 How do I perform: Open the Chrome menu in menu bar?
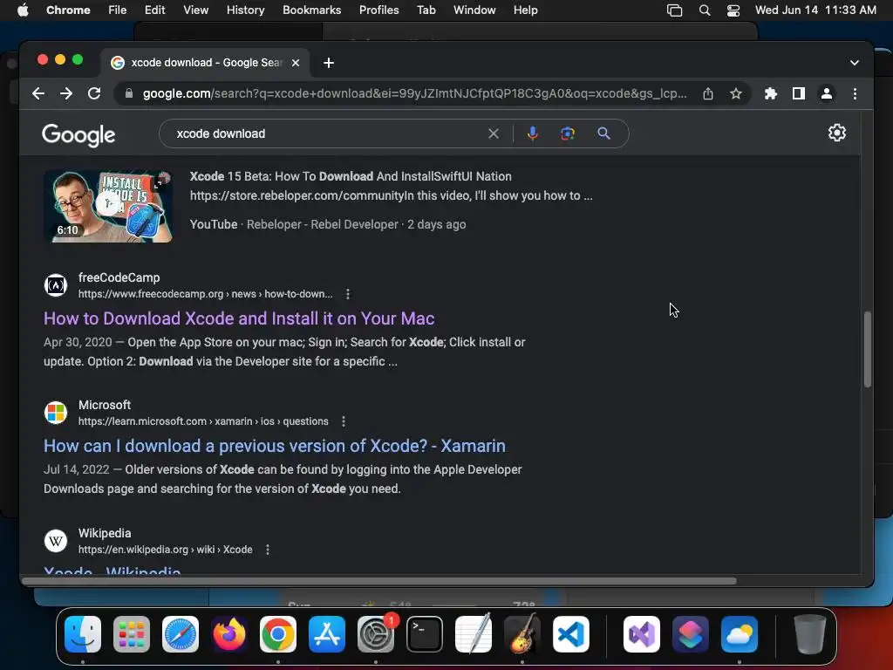(68, 10)
